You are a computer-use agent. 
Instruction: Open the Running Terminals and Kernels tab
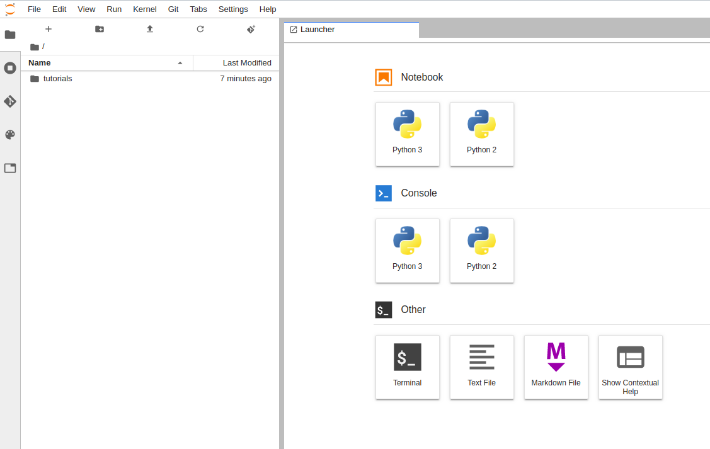point(10,68)
